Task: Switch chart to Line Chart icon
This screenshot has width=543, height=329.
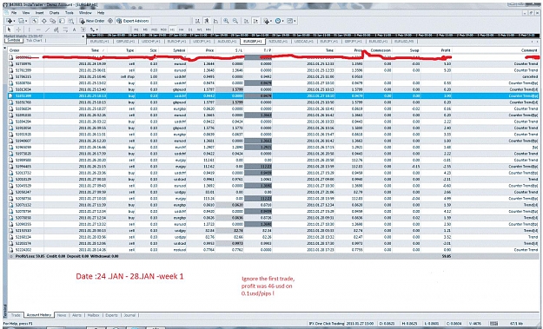Action: pos(215,21)
